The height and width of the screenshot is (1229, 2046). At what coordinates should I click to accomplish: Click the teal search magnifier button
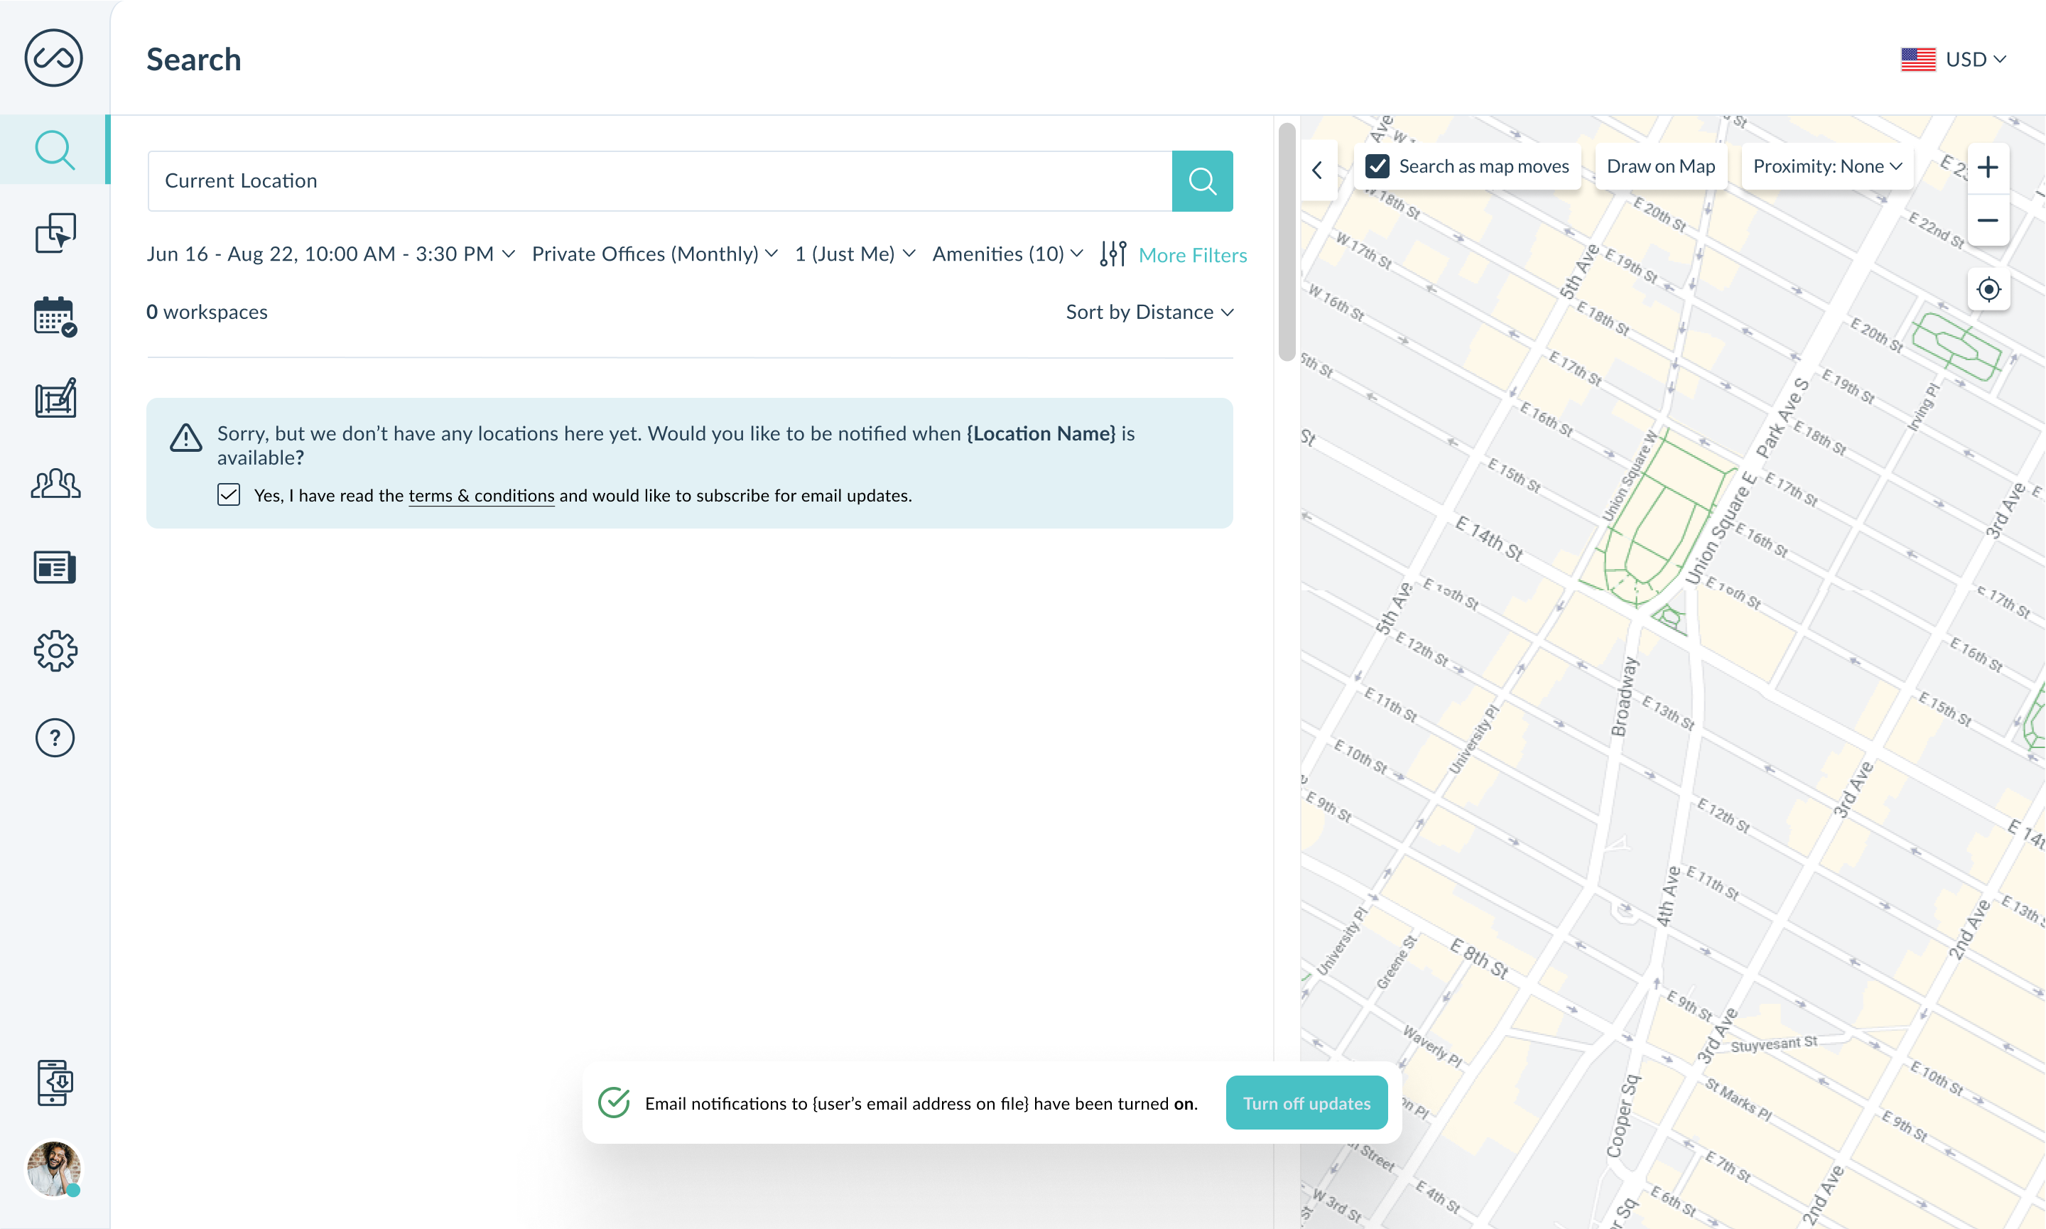pyautogui.click(x=1201, y=180)
